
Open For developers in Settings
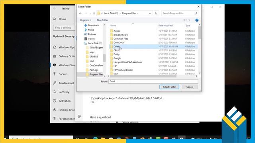tap(64, 119)
